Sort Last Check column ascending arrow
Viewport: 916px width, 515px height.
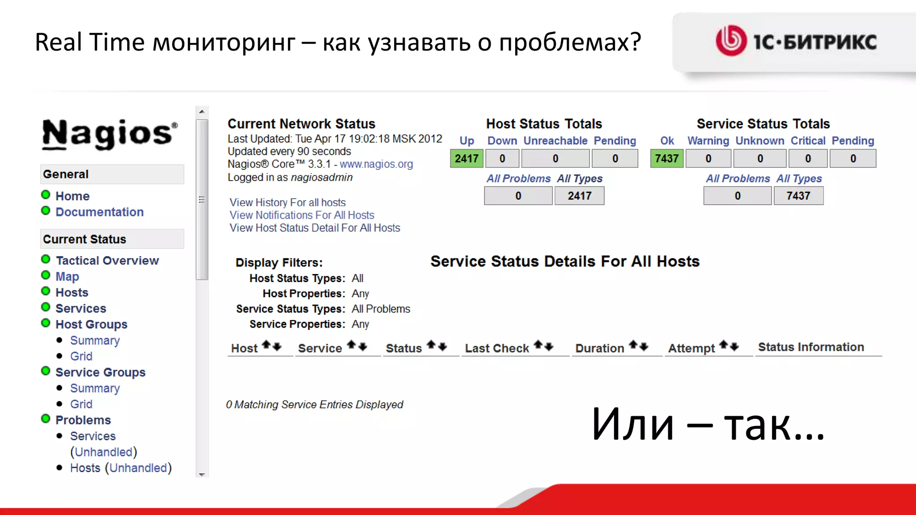[x=539, y=344]
